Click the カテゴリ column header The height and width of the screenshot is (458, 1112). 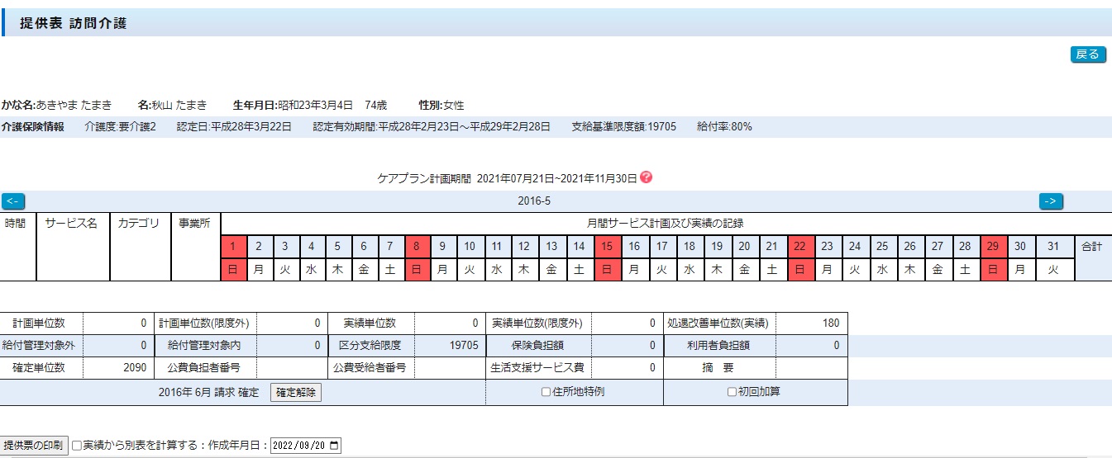(x=139, y=223)
